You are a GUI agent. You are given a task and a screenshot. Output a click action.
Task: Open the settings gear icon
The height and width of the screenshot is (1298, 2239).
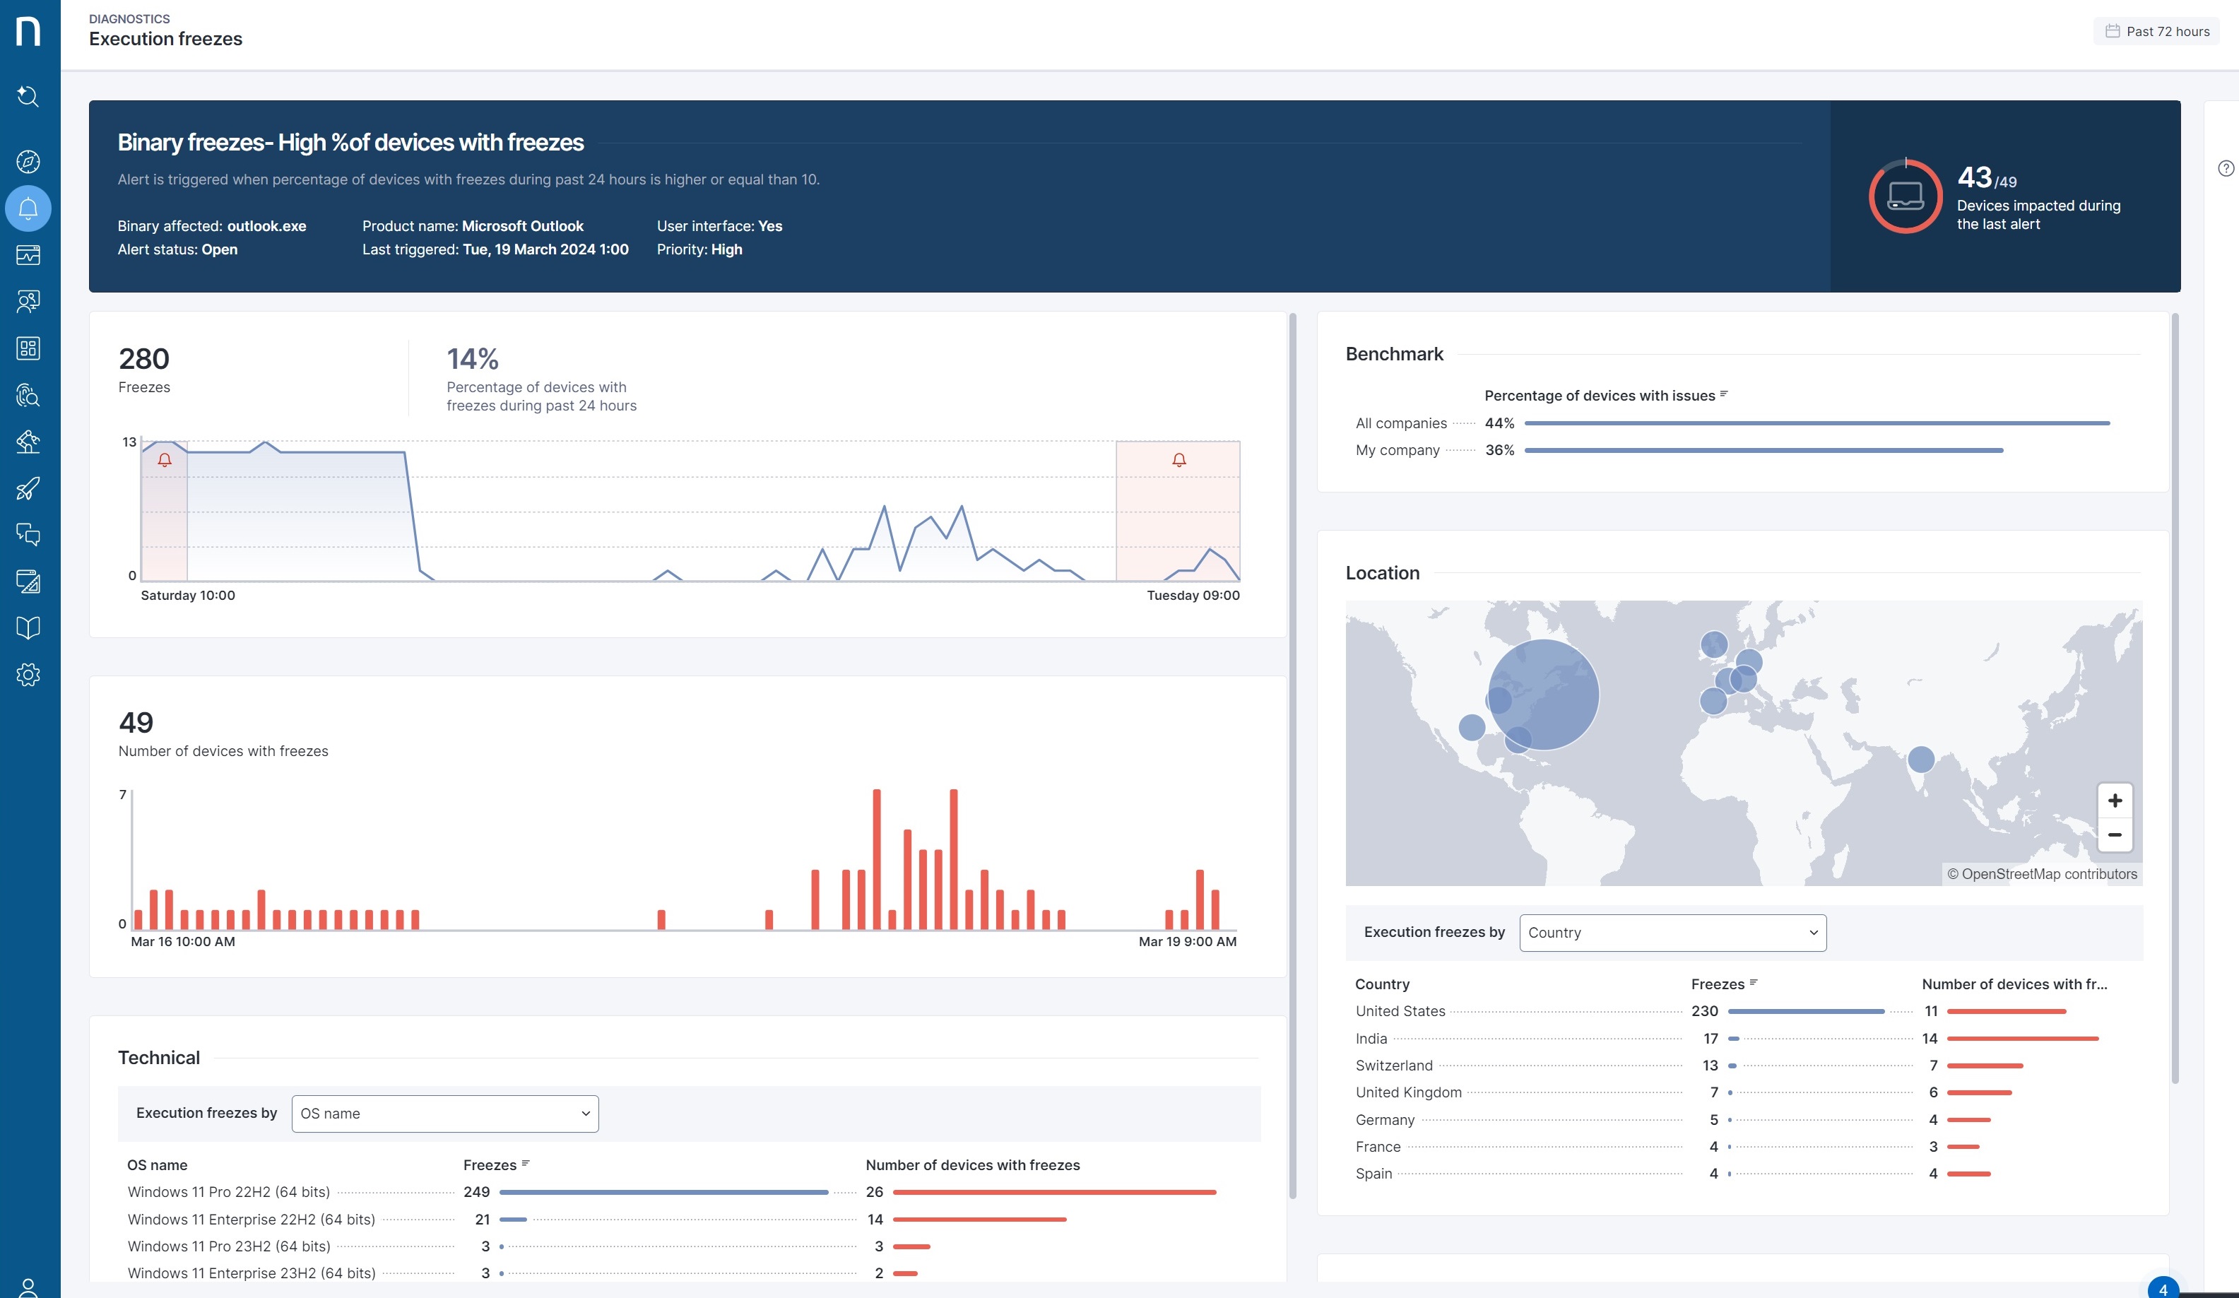coord(28,674)
